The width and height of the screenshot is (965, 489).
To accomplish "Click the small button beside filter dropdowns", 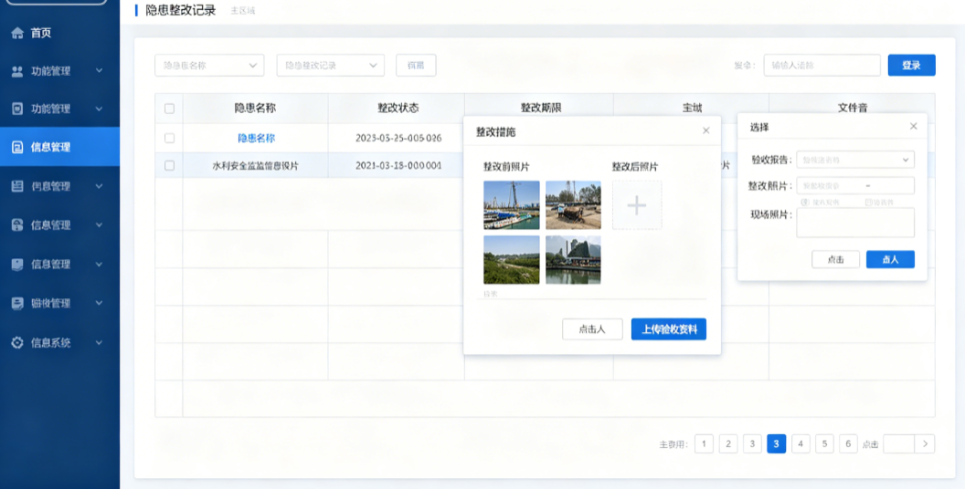I will coord(416,65).
